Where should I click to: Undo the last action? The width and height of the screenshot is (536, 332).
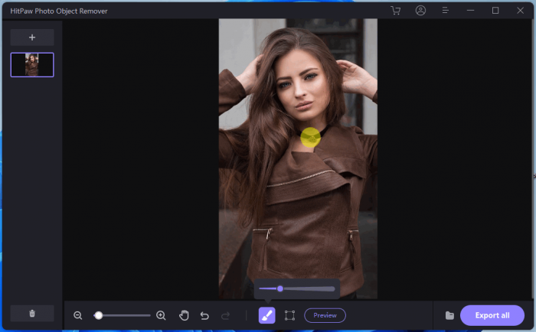coord(204,316)
